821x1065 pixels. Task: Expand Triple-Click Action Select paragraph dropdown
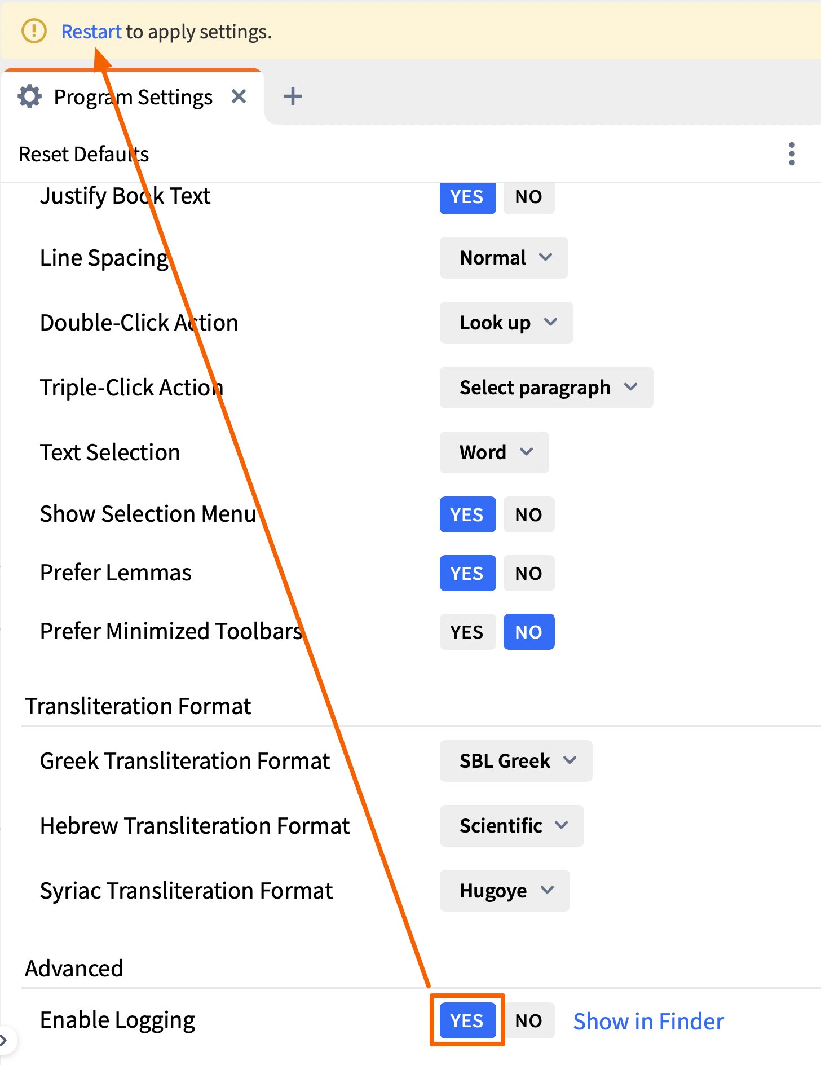coord(546,388)
